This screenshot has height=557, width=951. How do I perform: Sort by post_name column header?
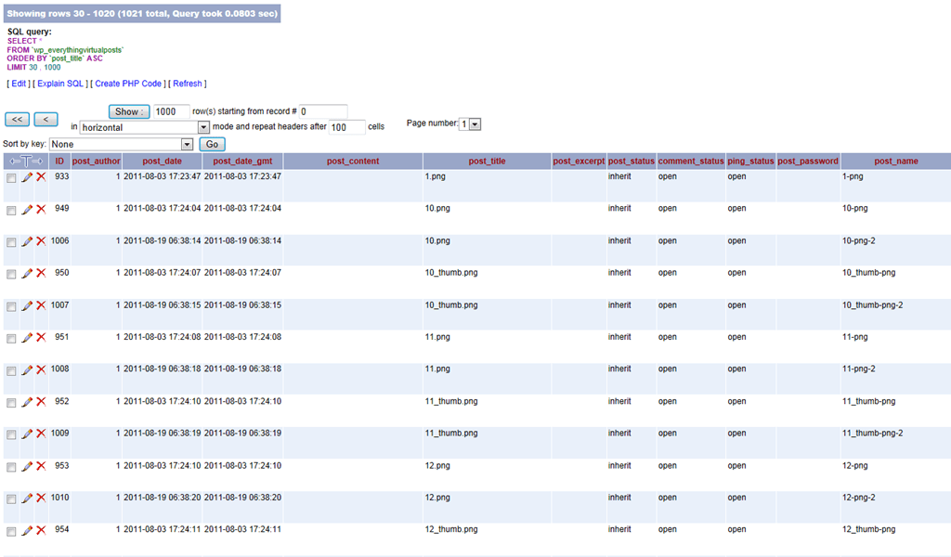(x=896, y=162)
